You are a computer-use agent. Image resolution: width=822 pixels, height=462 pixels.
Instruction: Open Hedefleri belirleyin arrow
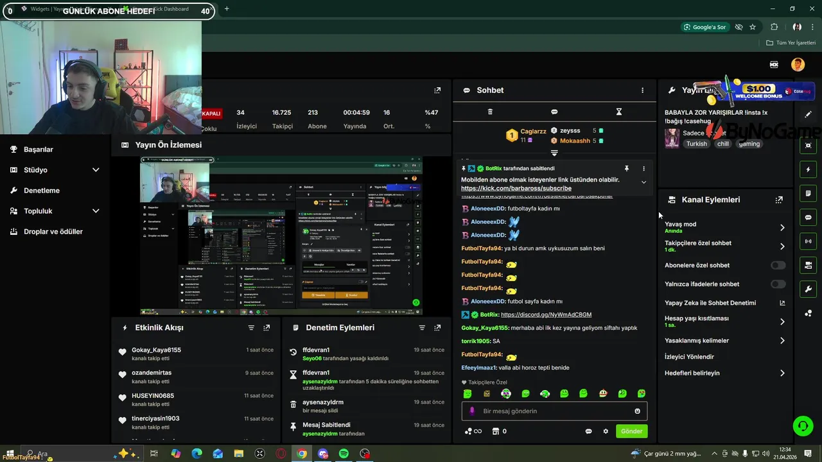(x=782, y=373)
